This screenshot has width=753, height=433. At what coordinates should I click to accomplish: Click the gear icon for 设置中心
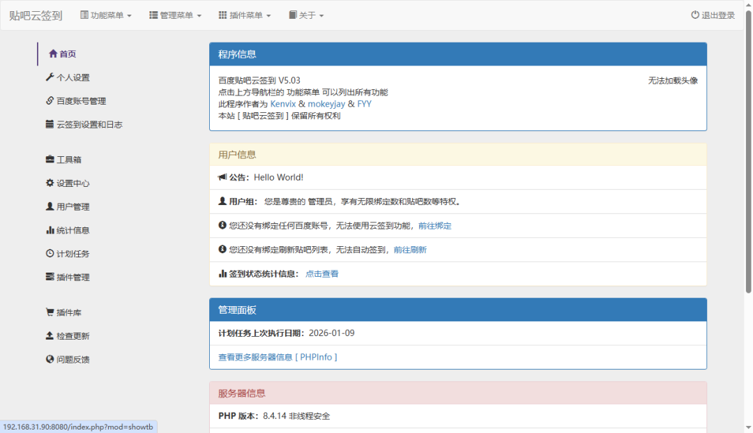tap(50, 183)
